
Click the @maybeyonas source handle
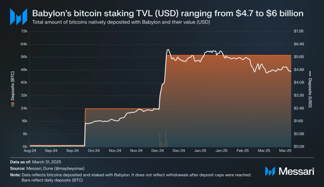(69, 168)
